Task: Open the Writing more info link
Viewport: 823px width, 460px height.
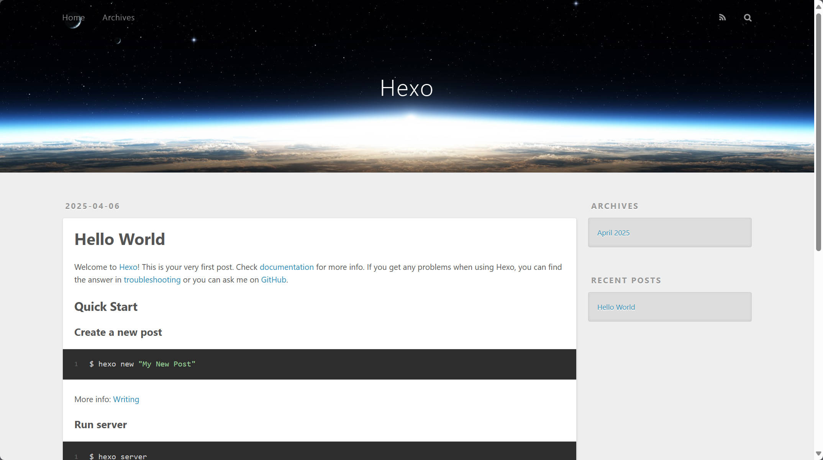Action: [x=126, y=399]
